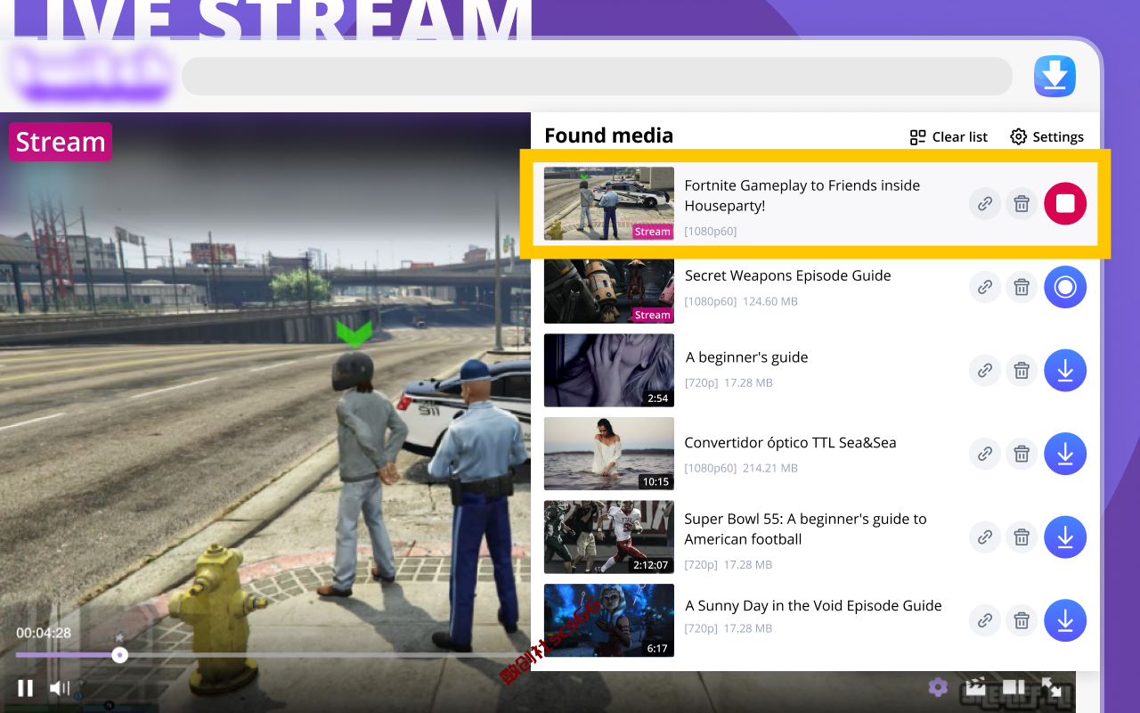Open the player settings gear

[x=937, y=687]
